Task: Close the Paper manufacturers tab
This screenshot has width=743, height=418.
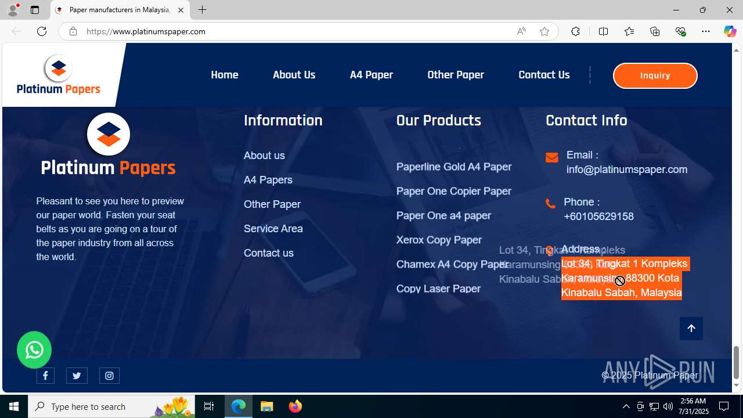Action: click(181, 10)
